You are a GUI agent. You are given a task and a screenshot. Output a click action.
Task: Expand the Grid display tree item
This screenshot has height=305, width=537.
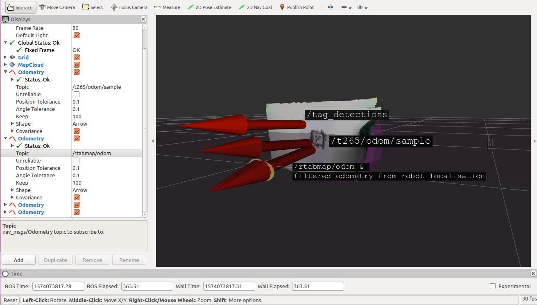click(x=5, y=57)
